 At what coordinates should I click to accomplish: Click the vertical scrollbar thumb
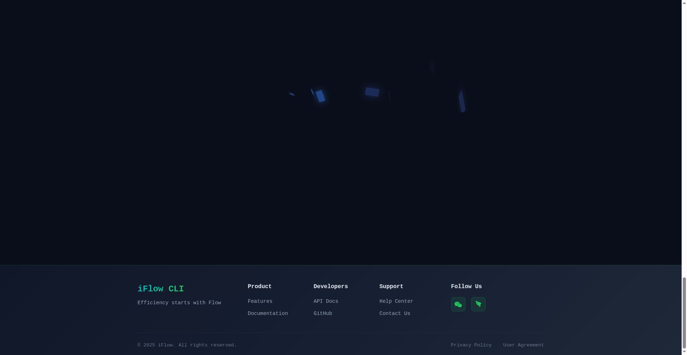[x=684, y=315]
